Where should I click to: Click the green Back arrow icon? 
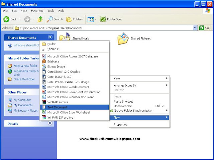click(6, 19)
